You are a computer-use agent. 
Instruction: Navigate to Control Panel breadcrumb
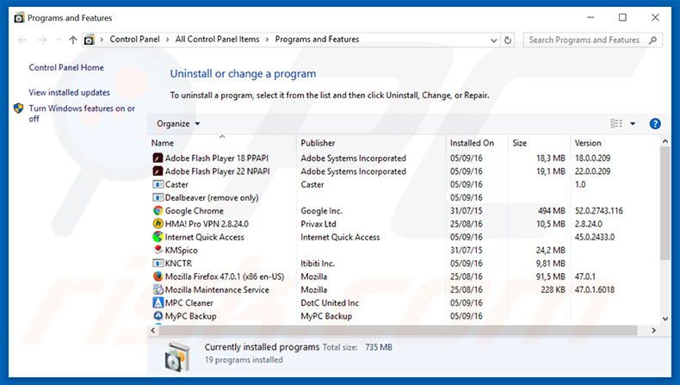click(134, 39)
